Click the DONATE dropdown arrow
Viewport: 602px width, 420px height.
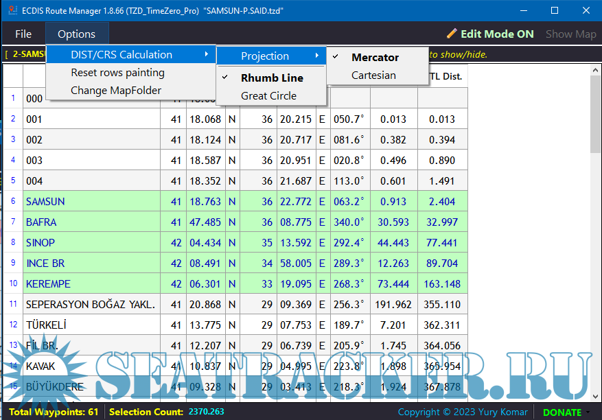[588, 412]
